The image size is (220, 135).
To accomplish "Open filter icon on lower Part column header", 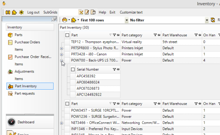I will tap(114, 104).
